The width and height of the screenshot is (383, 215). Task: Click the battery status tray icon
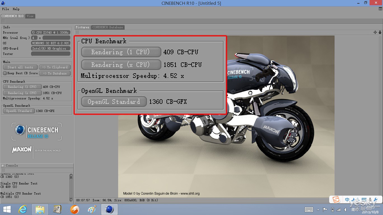[332, 210]
